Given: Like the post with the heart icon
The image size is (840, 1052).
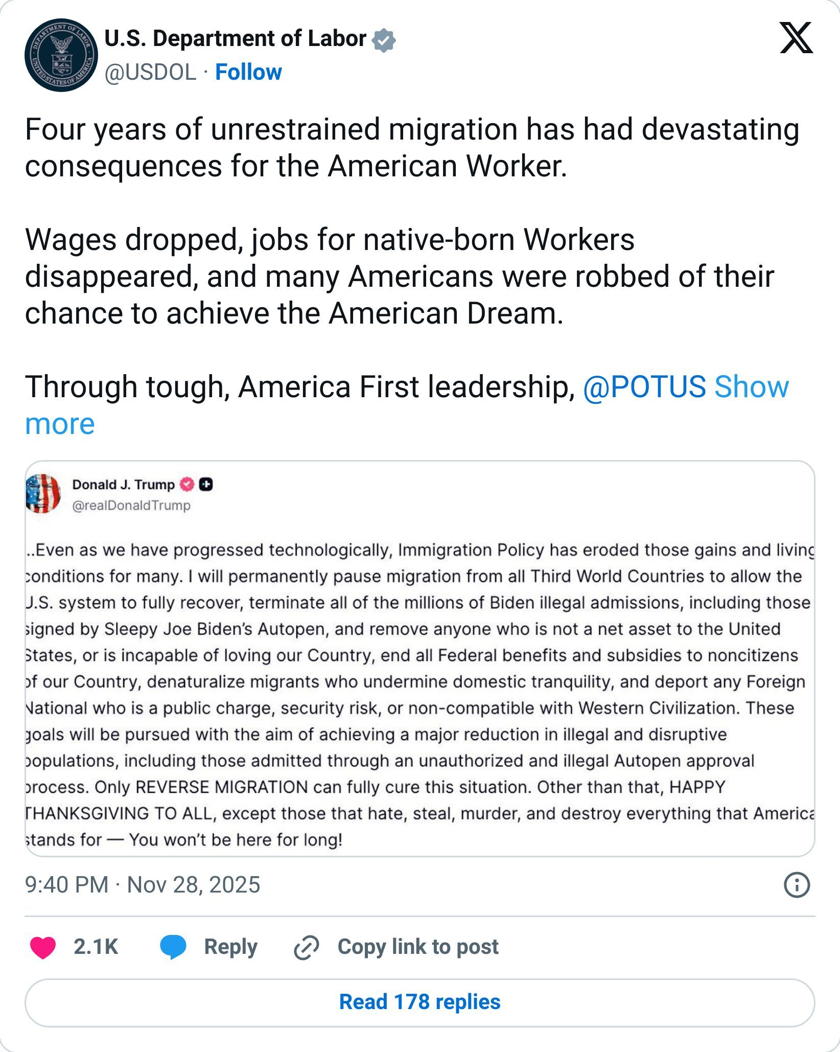Looking at the screenshot, I should coord(43,947).
